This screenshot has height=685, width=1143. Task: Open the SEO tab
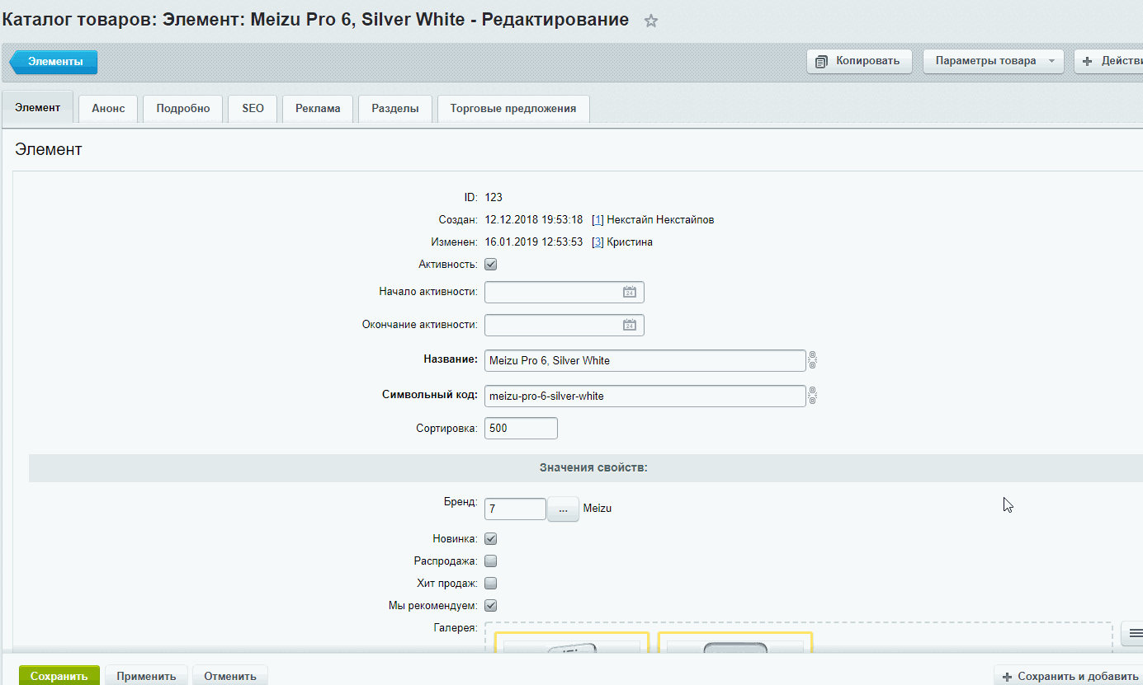click(253, 109)
